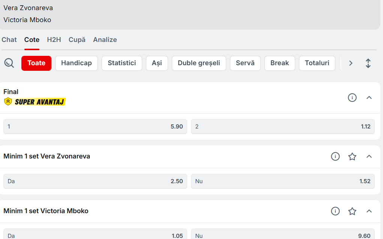Filter markets by Handicap

77,63
